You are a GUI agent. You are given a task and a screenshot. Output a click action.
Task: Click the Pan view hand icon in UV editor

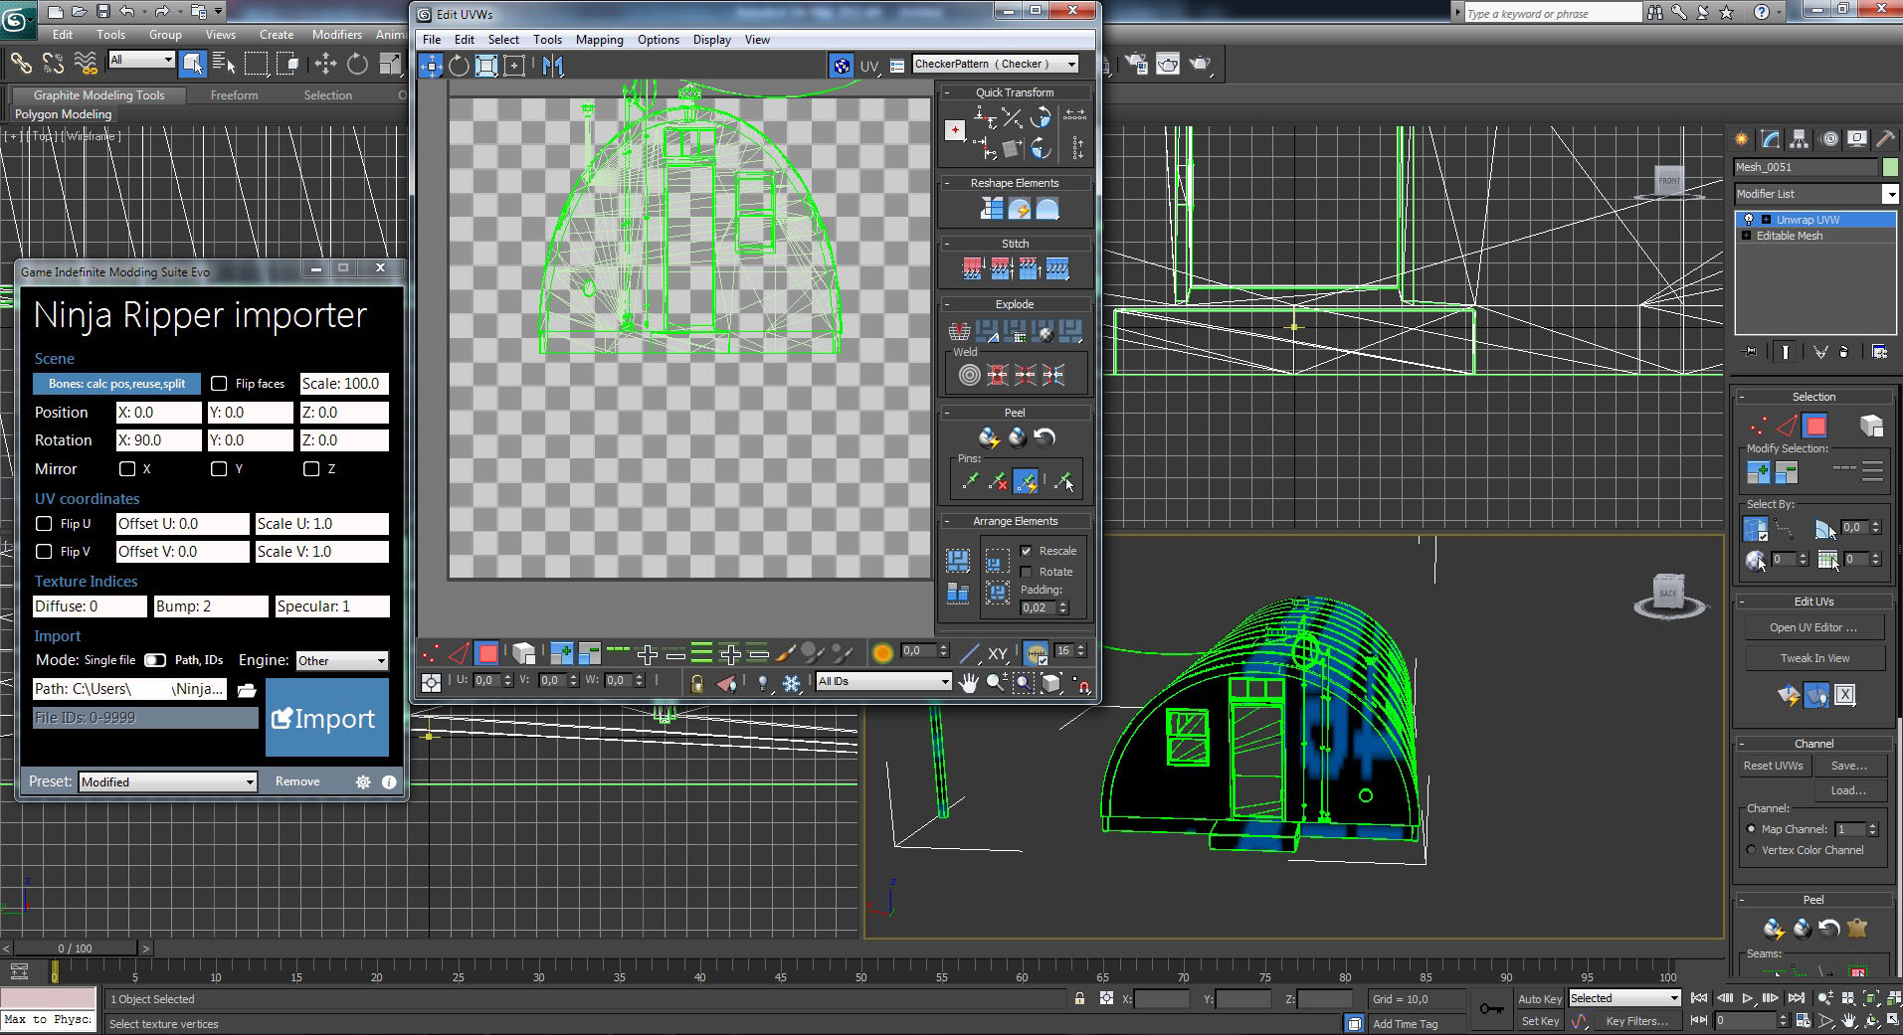tap(968, 682)
